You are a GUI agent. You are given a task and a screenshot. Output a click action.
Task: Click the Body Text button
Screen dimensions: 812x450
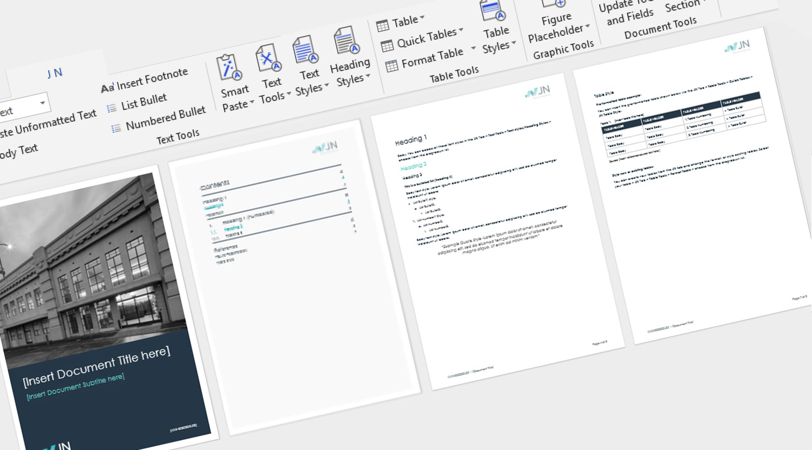pyautogui.click(x=19, y=151)
